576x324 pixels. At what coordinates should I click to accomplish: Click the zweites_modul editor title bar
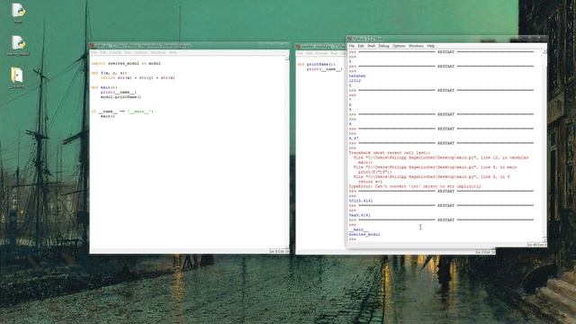[x=320, y=46]
